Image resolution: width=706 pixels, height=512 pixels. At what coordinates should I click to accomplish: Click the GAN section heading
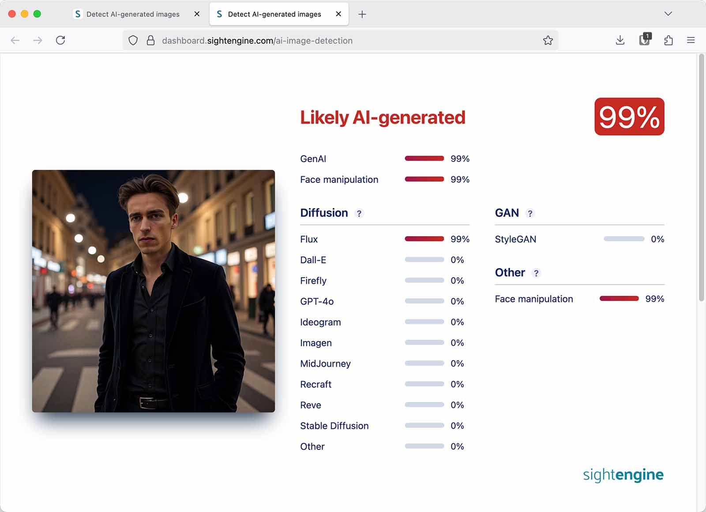(x=507, y=213)
